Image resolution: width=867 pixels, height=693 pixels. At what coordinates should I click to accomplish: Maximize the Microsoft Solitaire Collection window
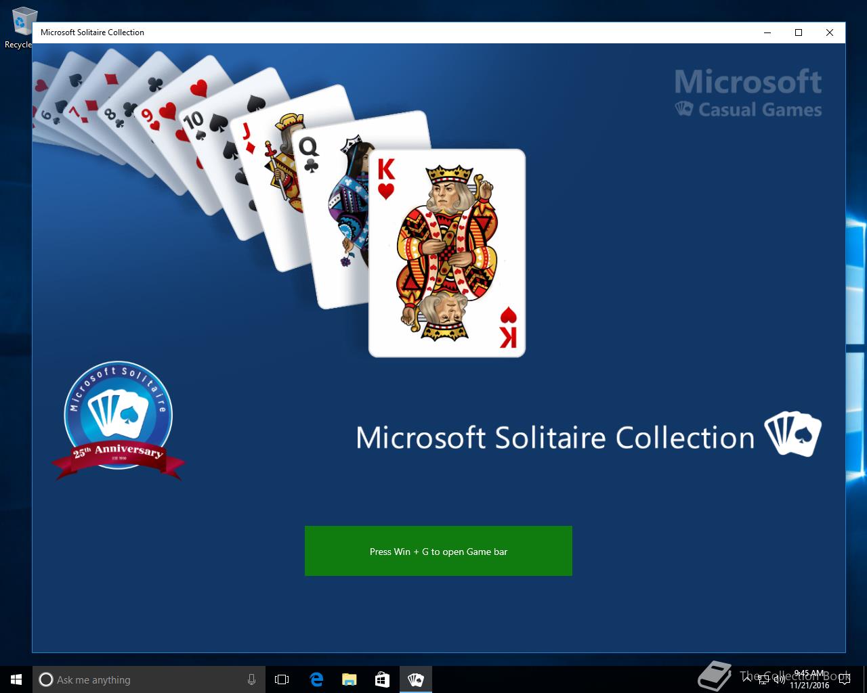pos(799,32)
